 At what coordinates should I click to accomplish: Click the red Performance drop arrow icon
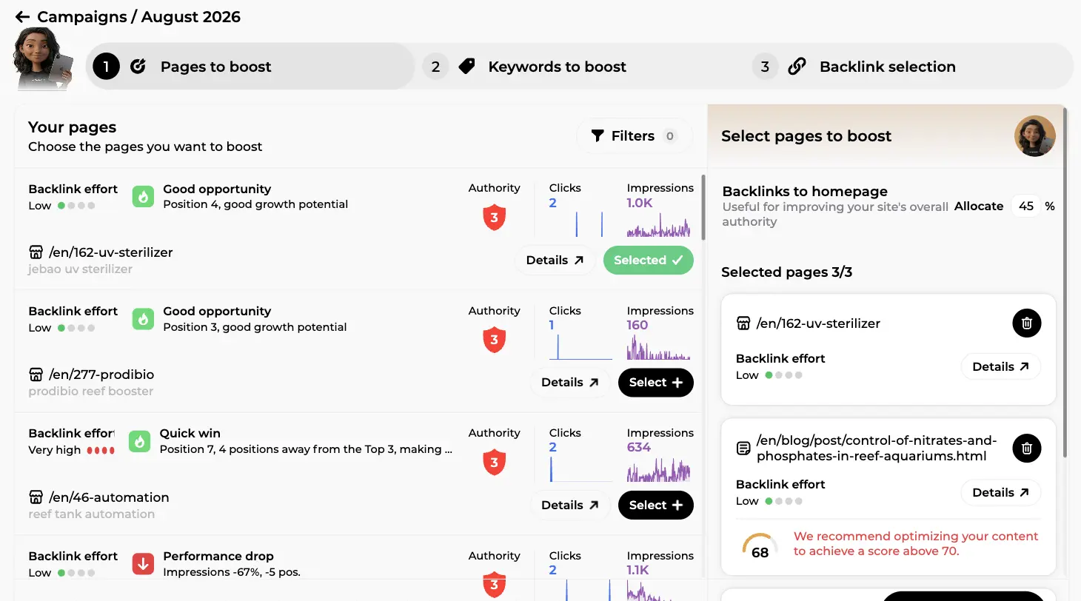(x=143, y=564)
